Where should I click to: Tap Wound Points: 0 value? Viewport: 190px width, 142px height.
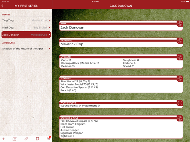click(71, 106)
